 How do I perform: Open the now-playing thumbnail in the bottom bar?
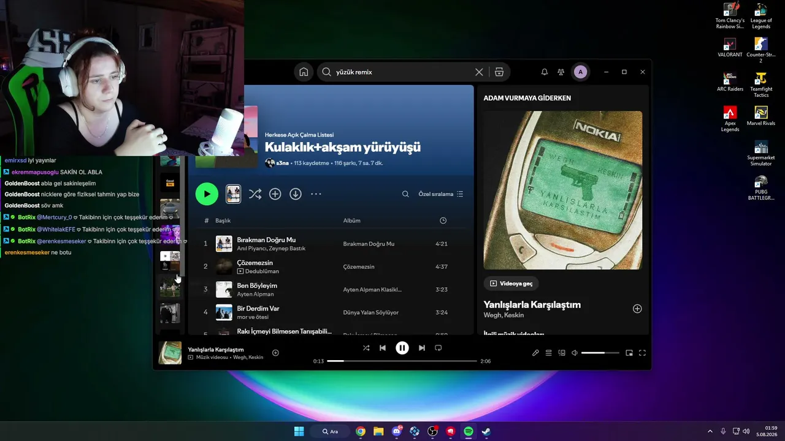pyautogui.click(x=170, y=353)
